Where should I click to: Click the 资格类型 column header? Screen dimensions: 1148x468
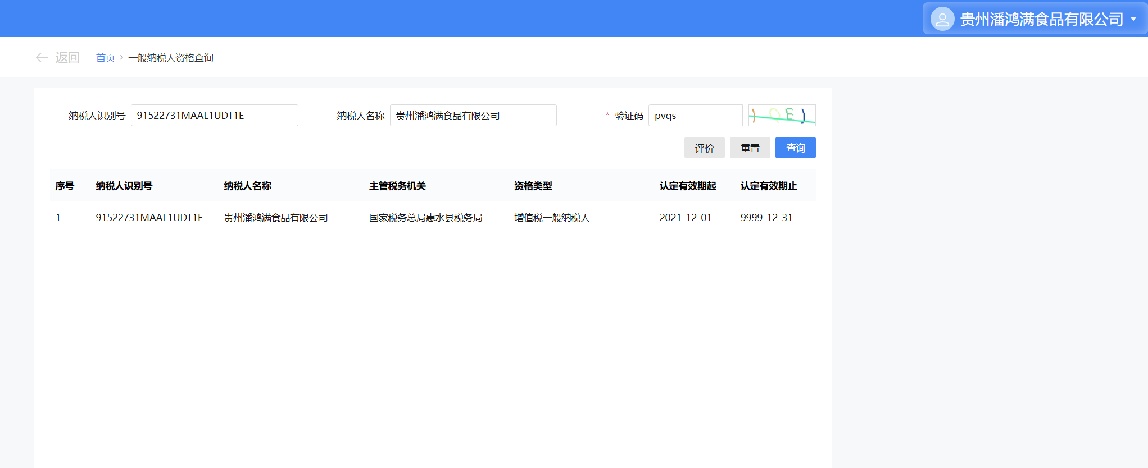click(533, 186)
